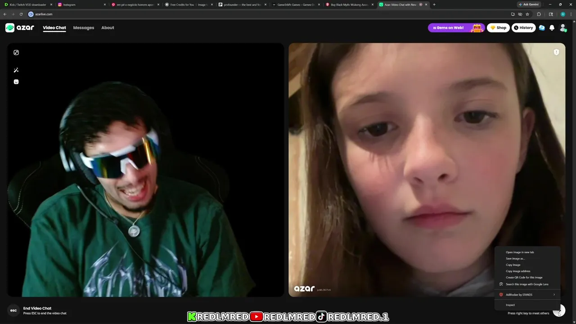
Task: Open the Messages nav tab
Action: [84, 28]
